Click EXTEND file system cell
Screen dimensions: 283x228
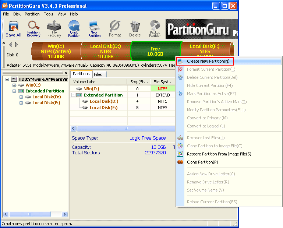(x=163, y=95)
